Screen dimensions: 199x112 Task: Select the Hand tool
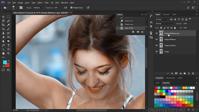3,53
